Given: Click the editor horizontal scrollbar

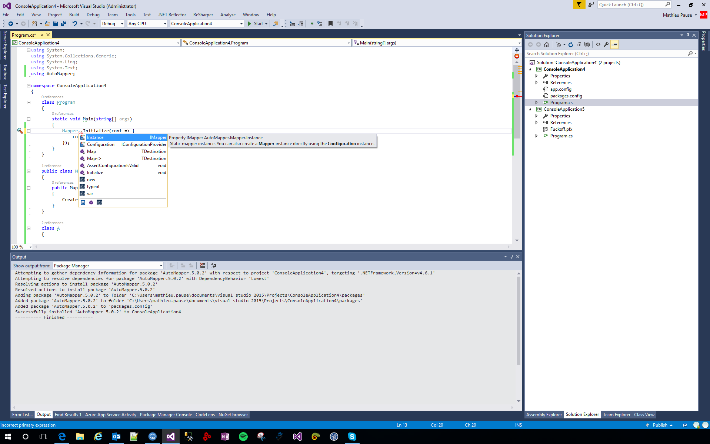Looking at the screenshot, I should [272, 247].
